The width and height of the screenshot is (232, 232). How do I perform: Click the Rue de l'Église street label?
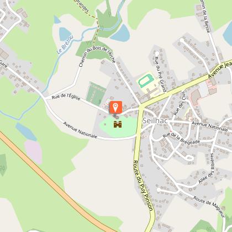click(x=66, y=97)
